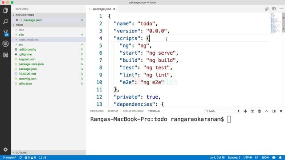Open the terminal selector dropdown showing bash
This screenshot has width=285, height=160.
(x=222, y=111)
